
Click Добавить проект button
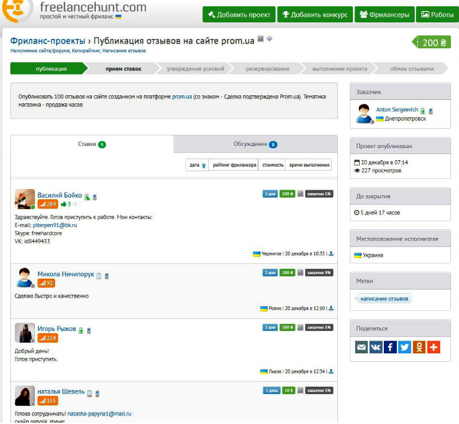point(239,14)
